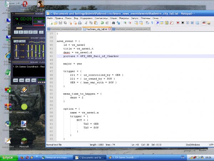
Task: Open the Minecraft desktop icon
Action: coord(24,140)
